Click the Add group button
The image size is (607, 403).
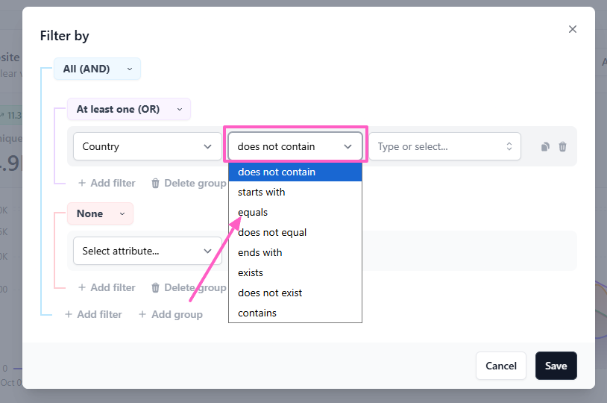[x=171, y=314]
